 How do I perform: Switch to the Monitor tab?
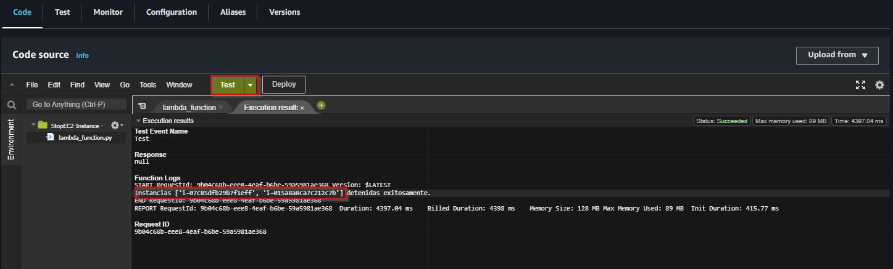coord(108,12)
